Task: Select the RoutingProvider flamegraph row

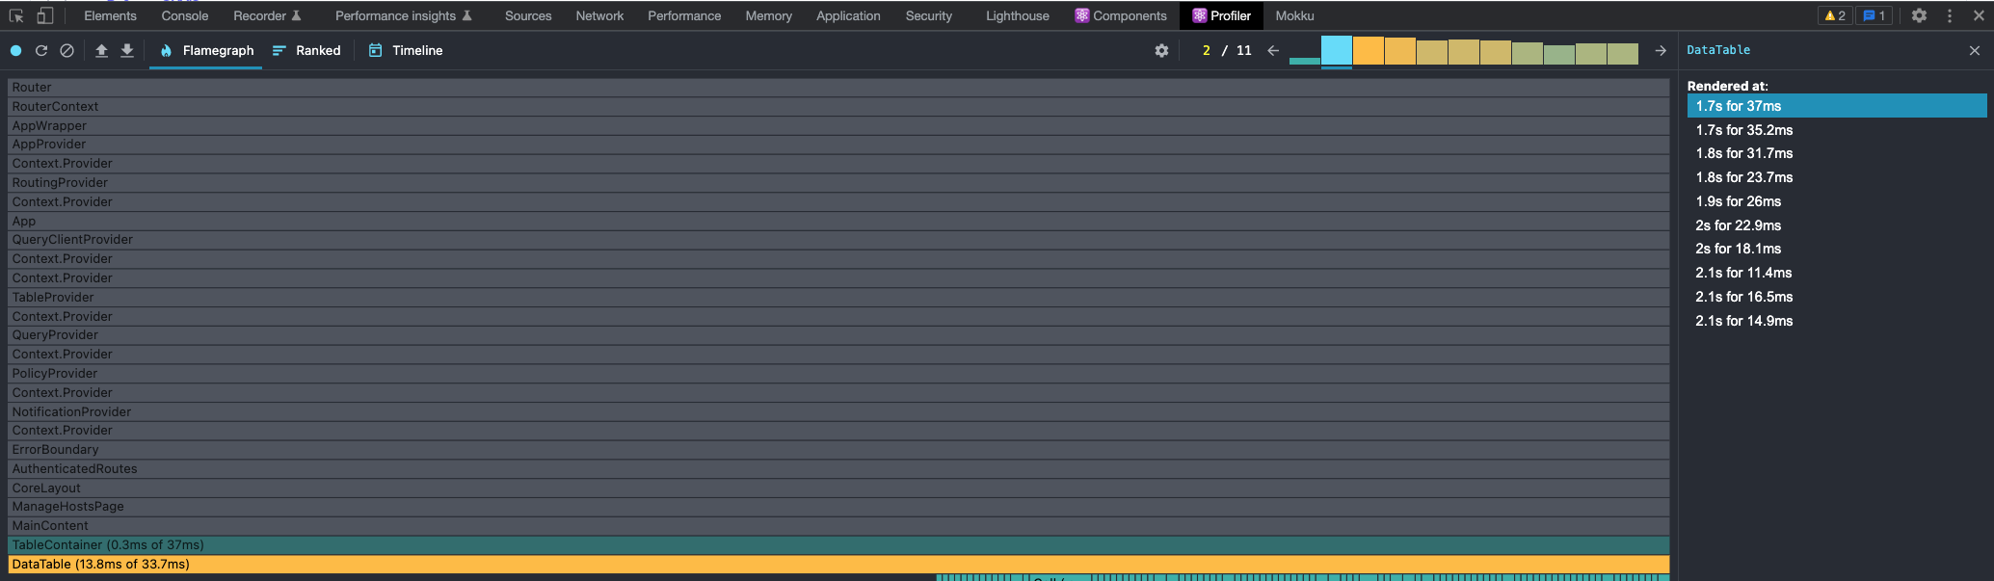Action: (x=838, y=183)
